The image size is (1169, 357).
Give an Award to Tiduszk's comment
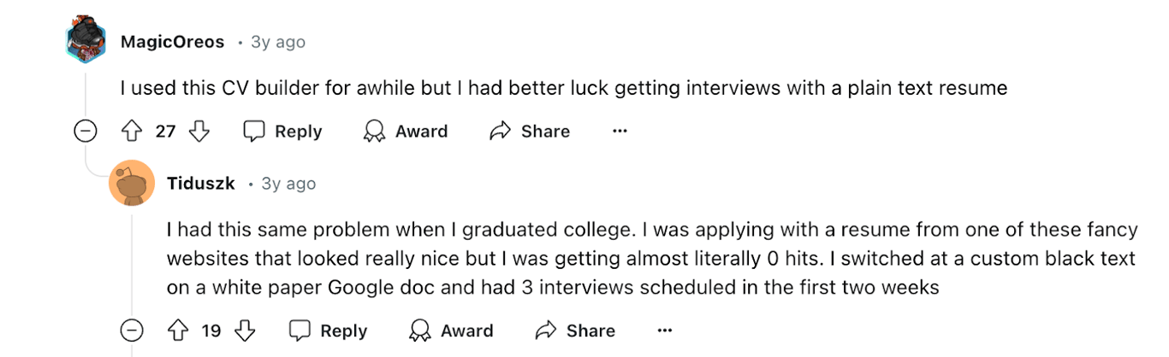tap(451, 331)
